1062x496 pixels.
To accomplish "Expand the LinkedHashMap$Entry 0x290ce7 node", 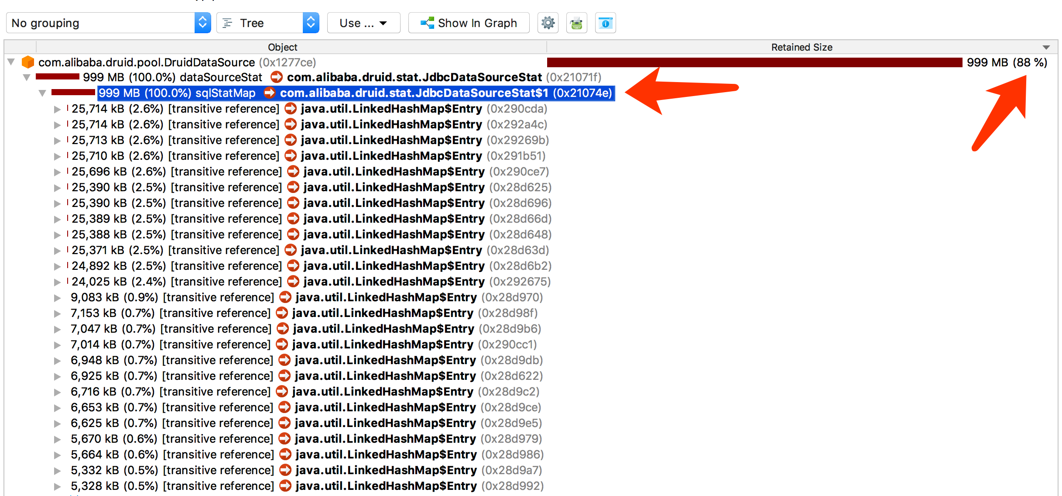I will [57, 172].
